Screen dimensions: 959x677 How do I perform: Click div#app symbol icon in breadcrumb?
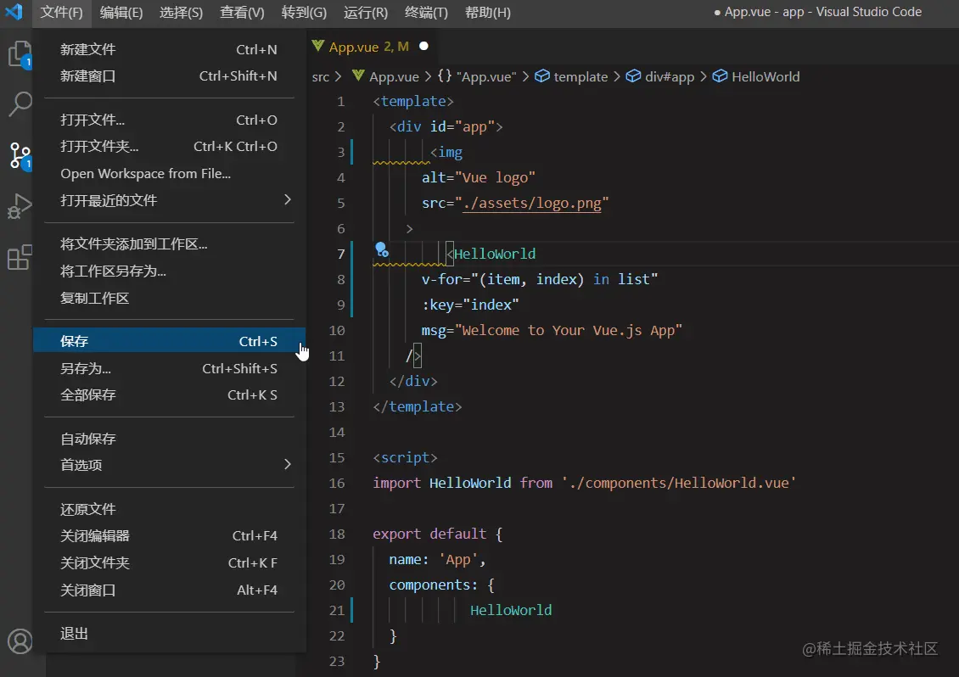(x=634, y=76)
